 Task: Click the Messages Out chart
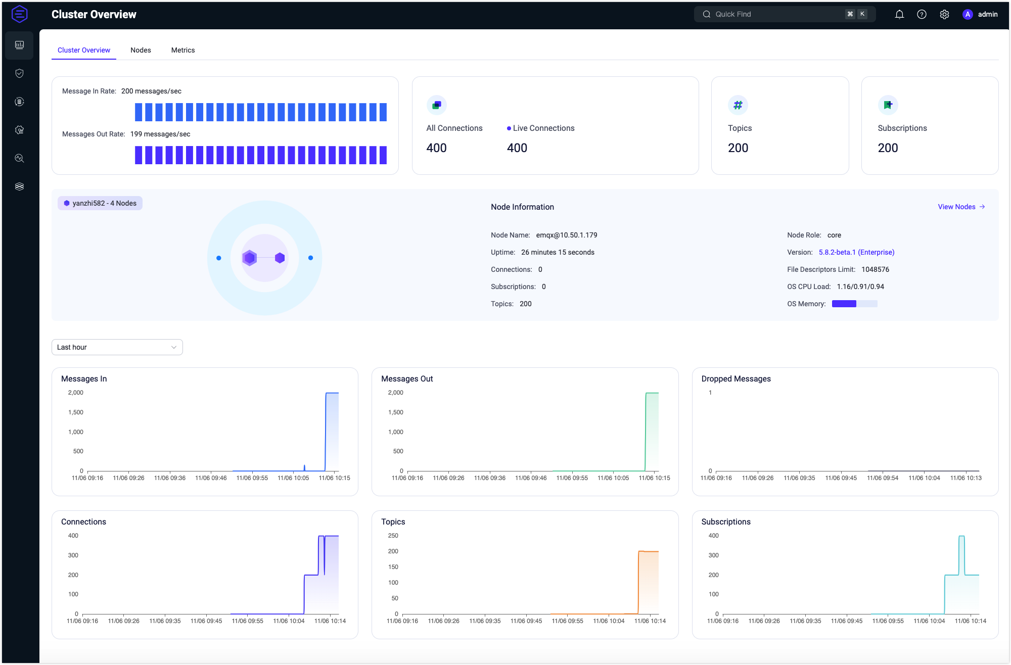(525, 432)
